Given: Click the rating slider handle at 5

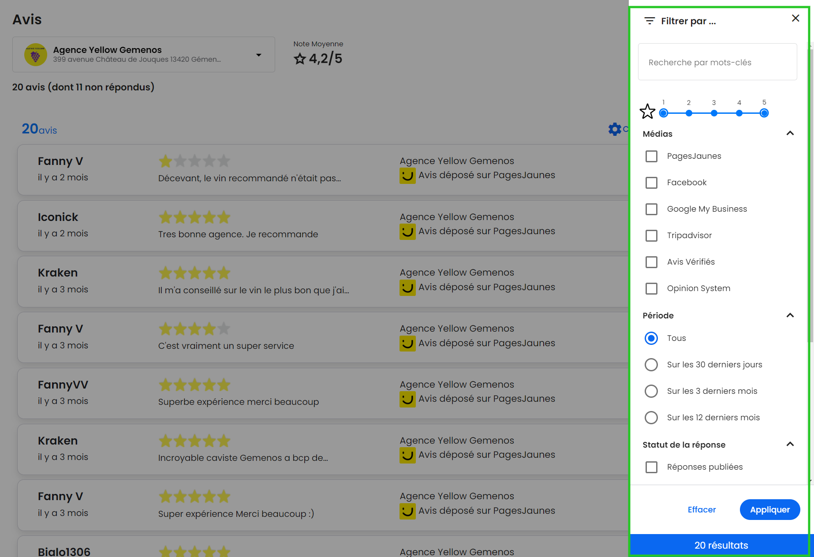Looking at the screenshot, I should click(764, 113).
